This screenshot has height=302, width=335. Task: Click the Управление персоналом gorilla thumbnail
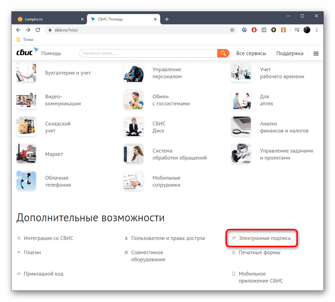coord(134,73)
